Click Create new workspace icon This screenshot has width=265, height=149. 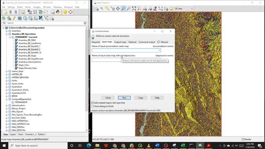tap(5, 12)
